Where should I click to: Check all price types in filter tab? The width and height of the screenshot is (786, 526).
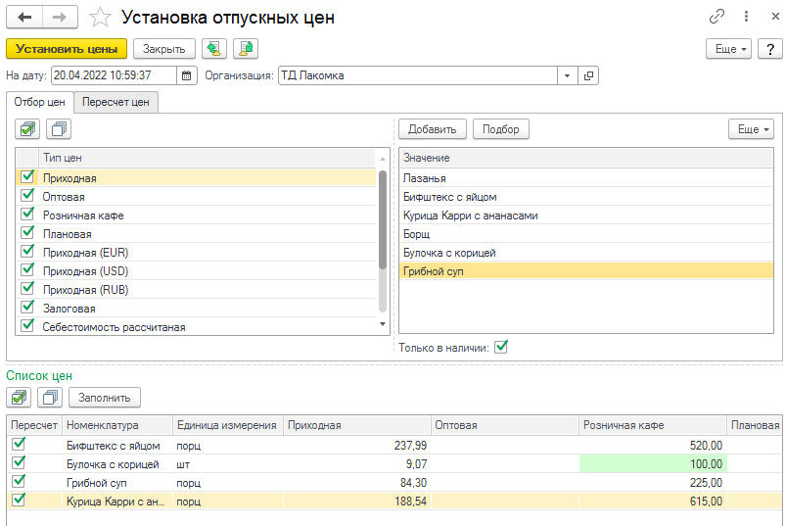(x=27, y=128)
